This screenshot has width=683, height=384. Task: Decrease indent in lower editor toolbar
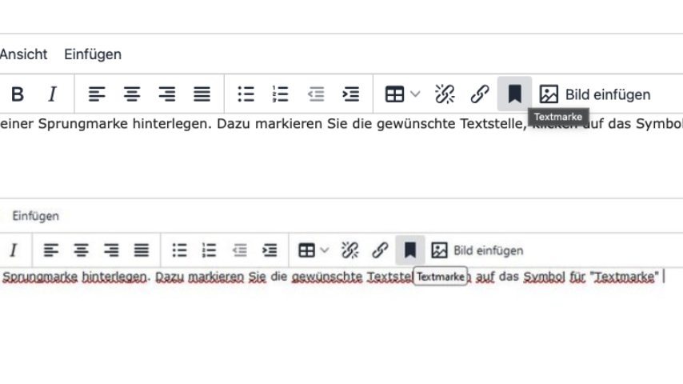(240, 250)
